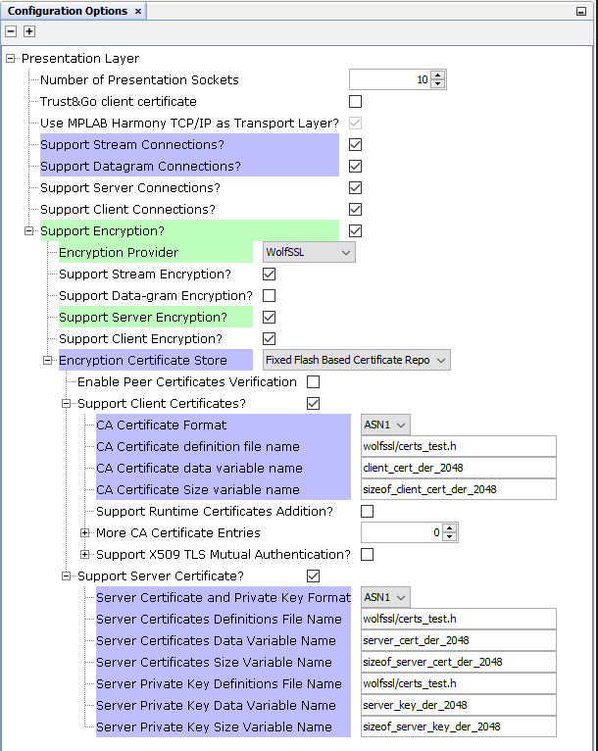Select the Configuration Options tab
The width and height of the screenshot is (598, 751).
[68, 11]
